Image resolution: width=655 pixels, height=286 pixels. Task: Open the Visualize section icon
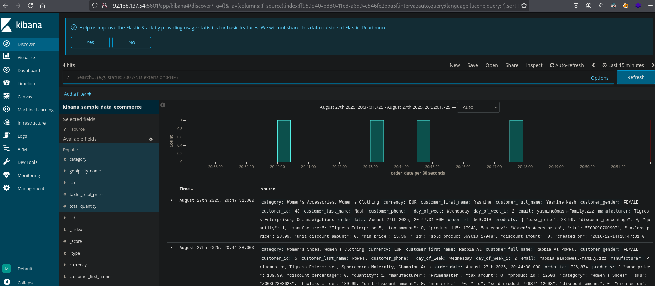pyautogui.click(x=7, y=57)
